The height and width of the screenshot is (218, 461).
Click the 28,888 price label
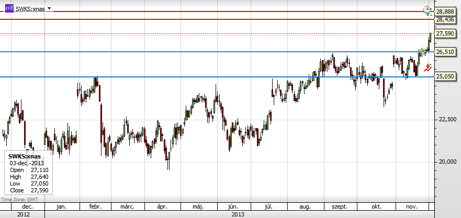(x=445, y=12)
